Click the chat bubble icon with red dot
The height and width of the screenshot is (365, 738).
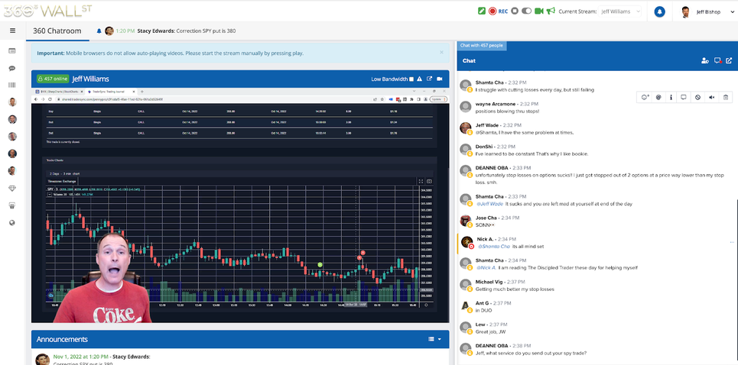717,60
